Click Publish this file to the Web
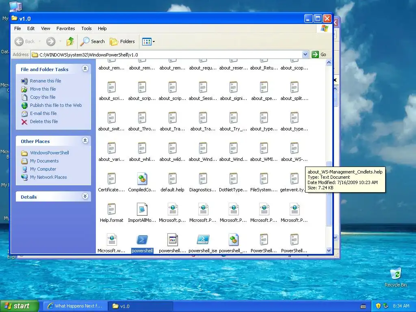The width and height of the screenshot is (416, 312). 56,105
